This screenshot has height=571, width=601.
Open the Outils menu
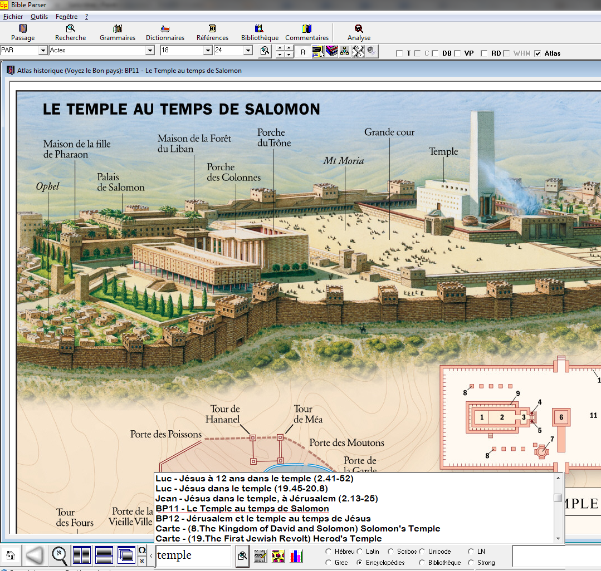(39, 17)
